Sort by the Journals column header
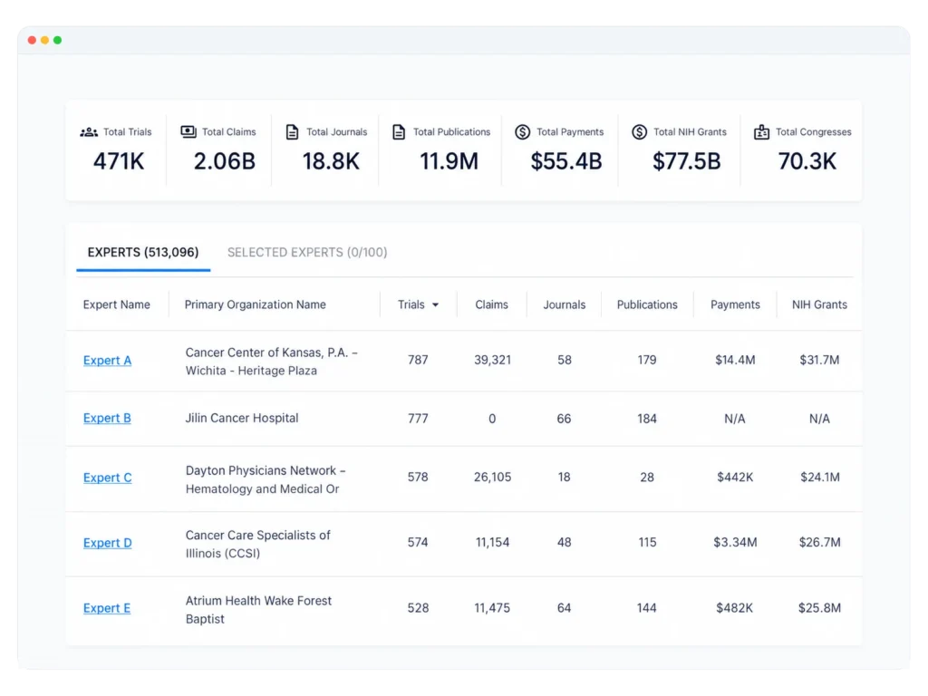The image size is (928, 696). point(564,304)
